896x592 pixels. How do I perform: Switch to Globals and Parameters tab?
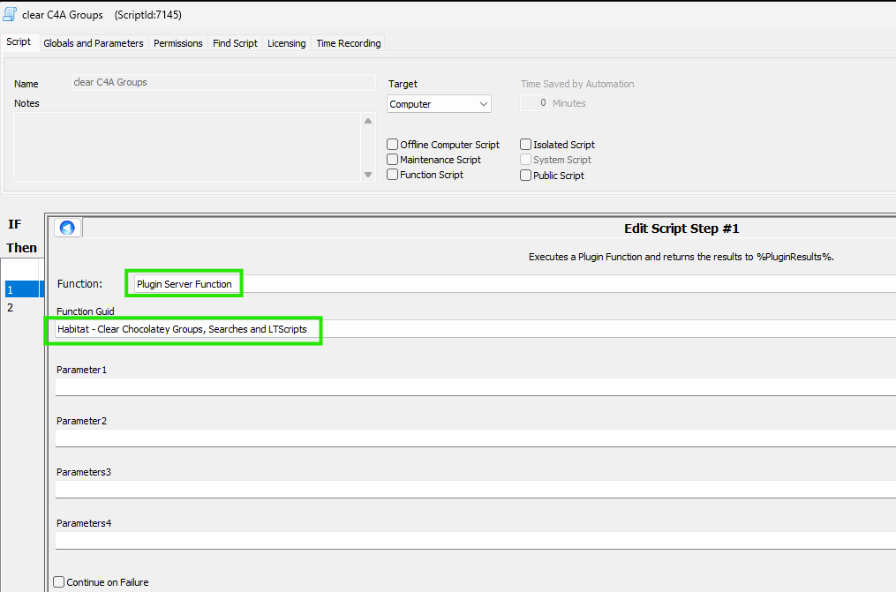tap(93, 43)
